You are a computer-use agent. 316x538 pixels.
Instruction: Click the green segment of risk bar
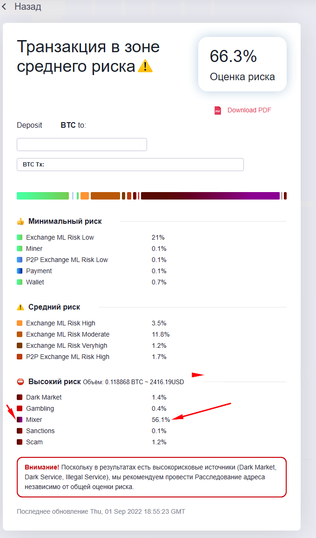click(x=43, y=196)
